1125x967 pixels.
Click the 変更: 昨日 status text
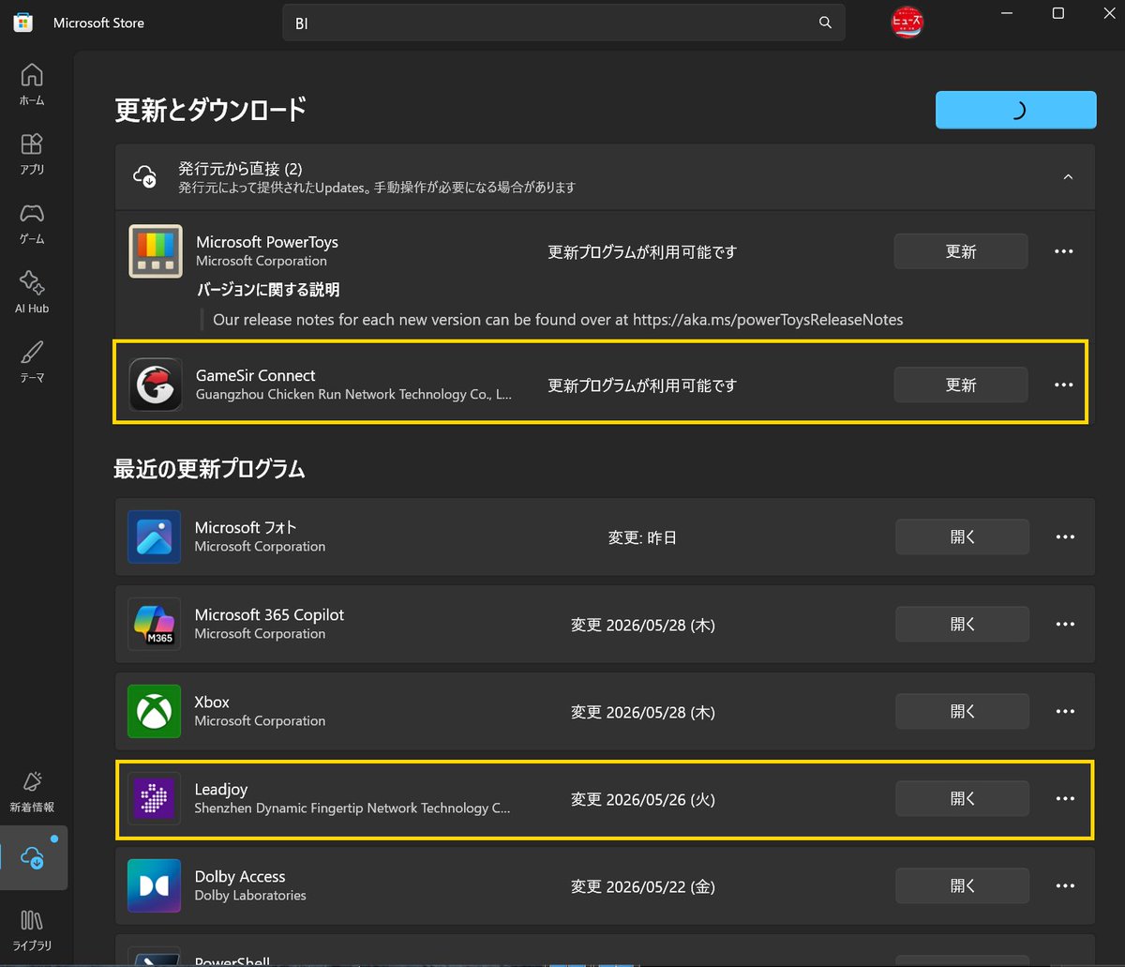tap(642, 538)
